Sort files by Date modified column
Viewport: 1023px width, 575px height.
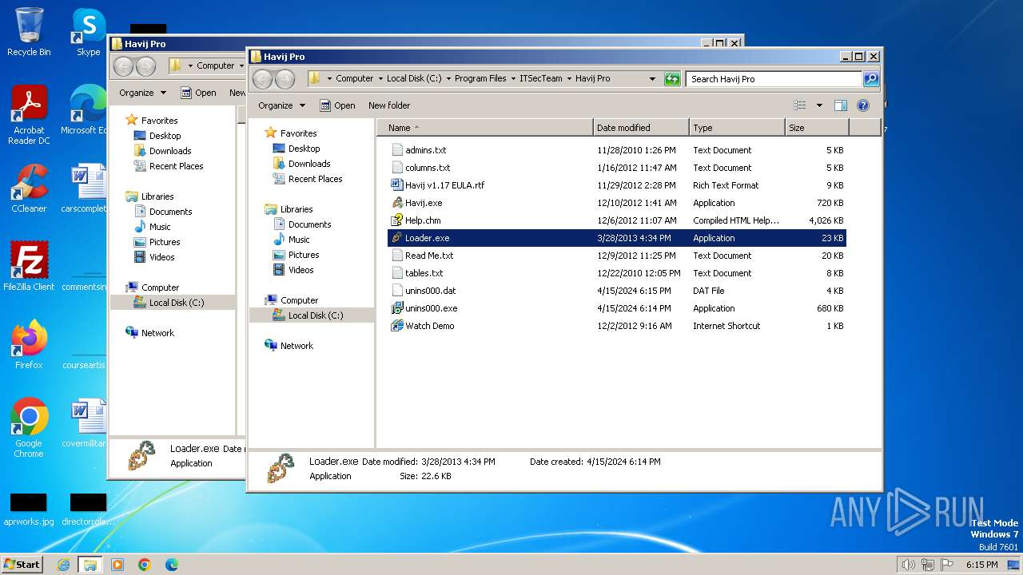click(641, 128)
